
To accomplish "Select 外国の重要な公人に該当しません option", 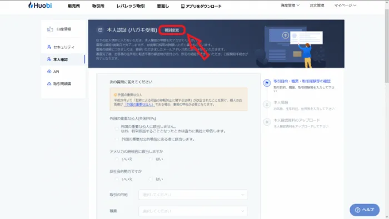I will pos(117,129).
